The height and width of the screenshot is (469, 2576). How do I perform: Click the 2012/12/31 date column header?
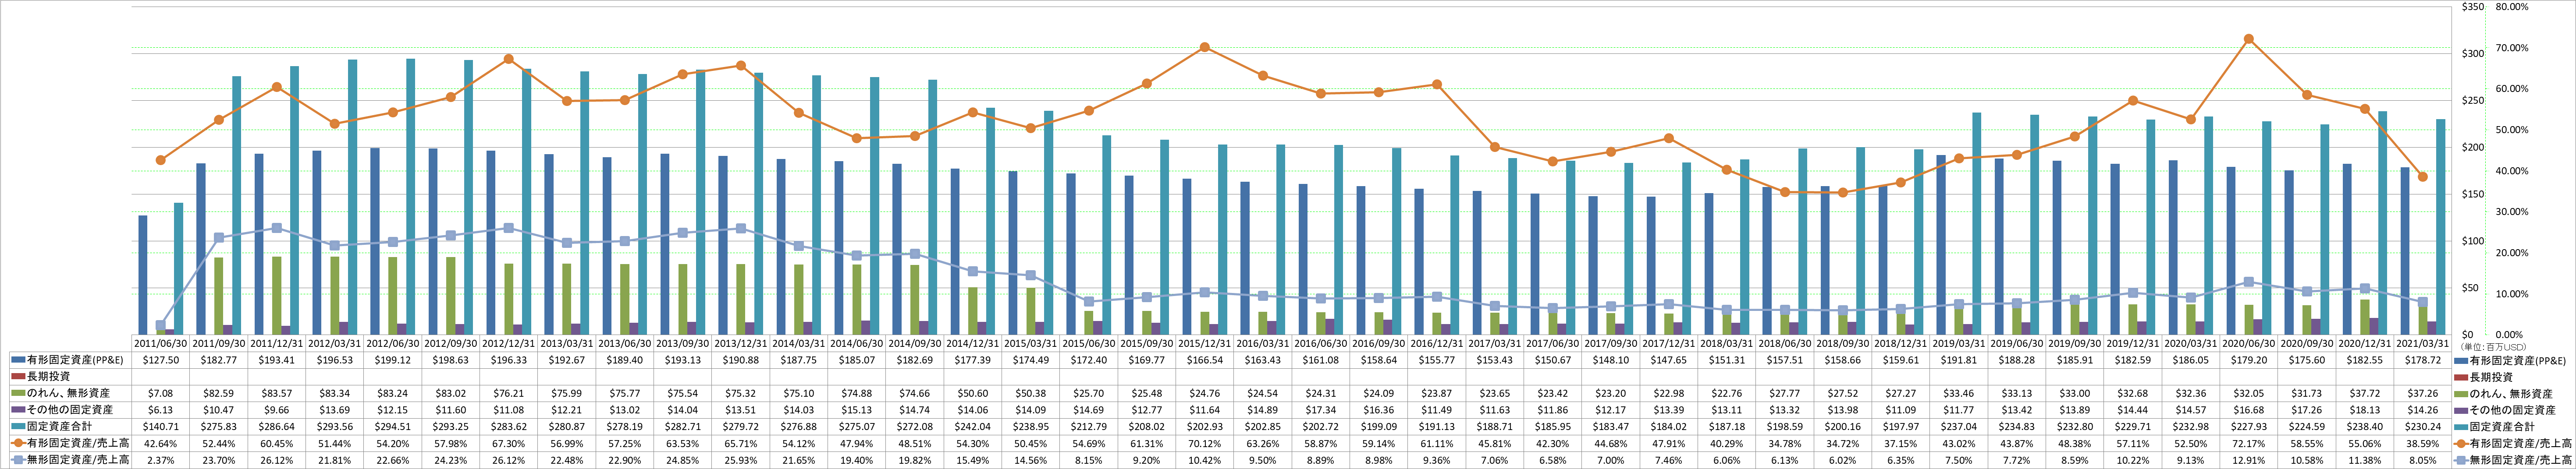click(x=509, y=343)
